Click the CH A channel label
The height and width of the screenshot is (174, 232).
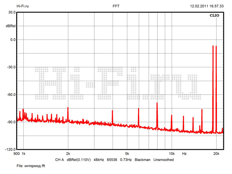[x=60, y=160]
